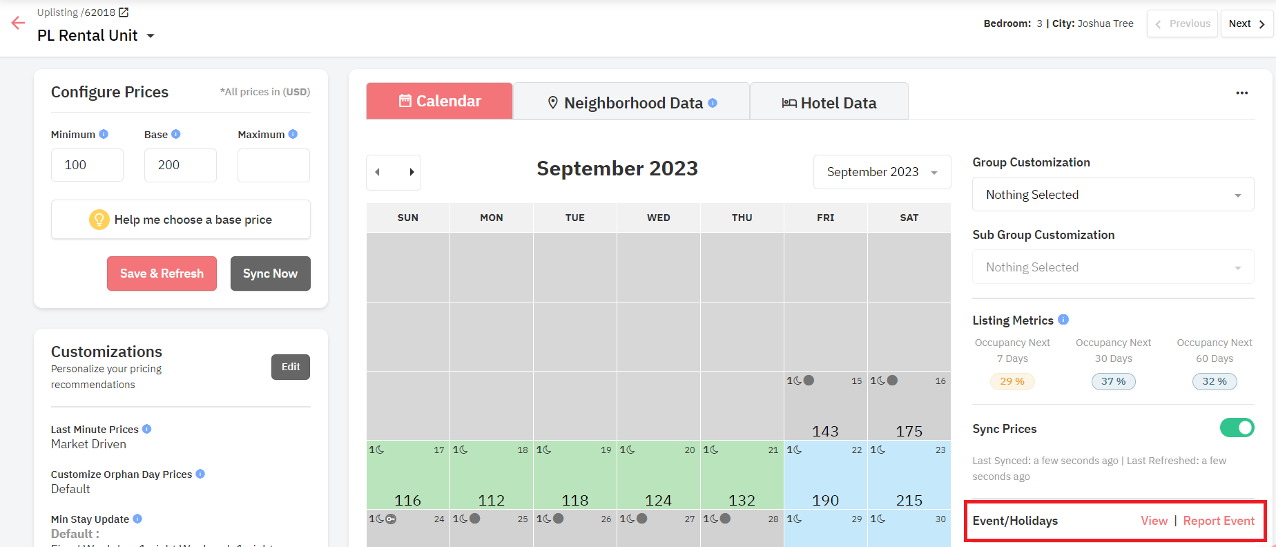Select September 19 with price 118
The image size is (1276, 547).
tap(575, 475)
